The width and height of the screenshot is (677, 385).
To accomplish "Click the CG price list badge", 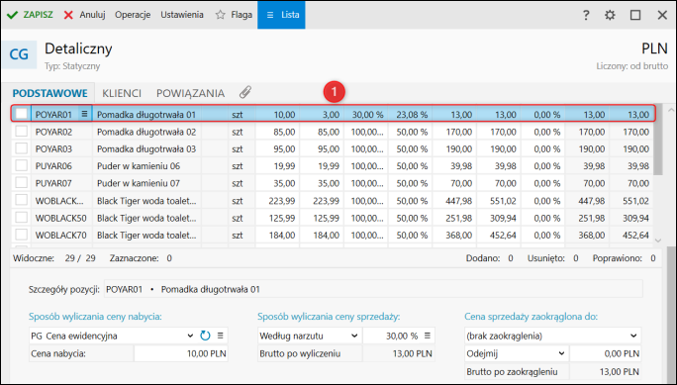I will click(x=19, y=54).
